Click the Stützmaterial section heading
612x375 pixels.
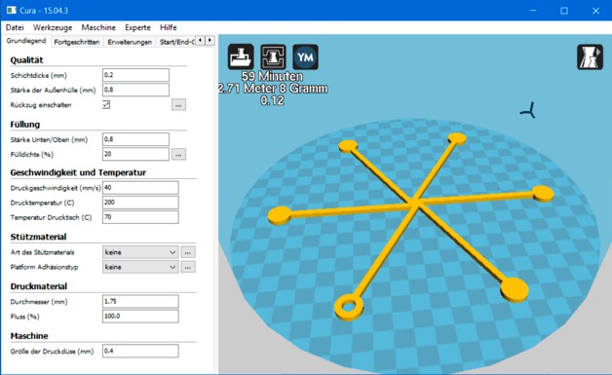coord(38,237)
